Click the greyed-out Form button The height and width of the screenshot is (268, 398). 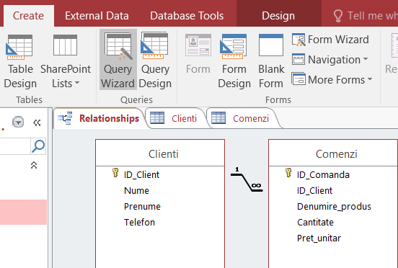(198, 55)
